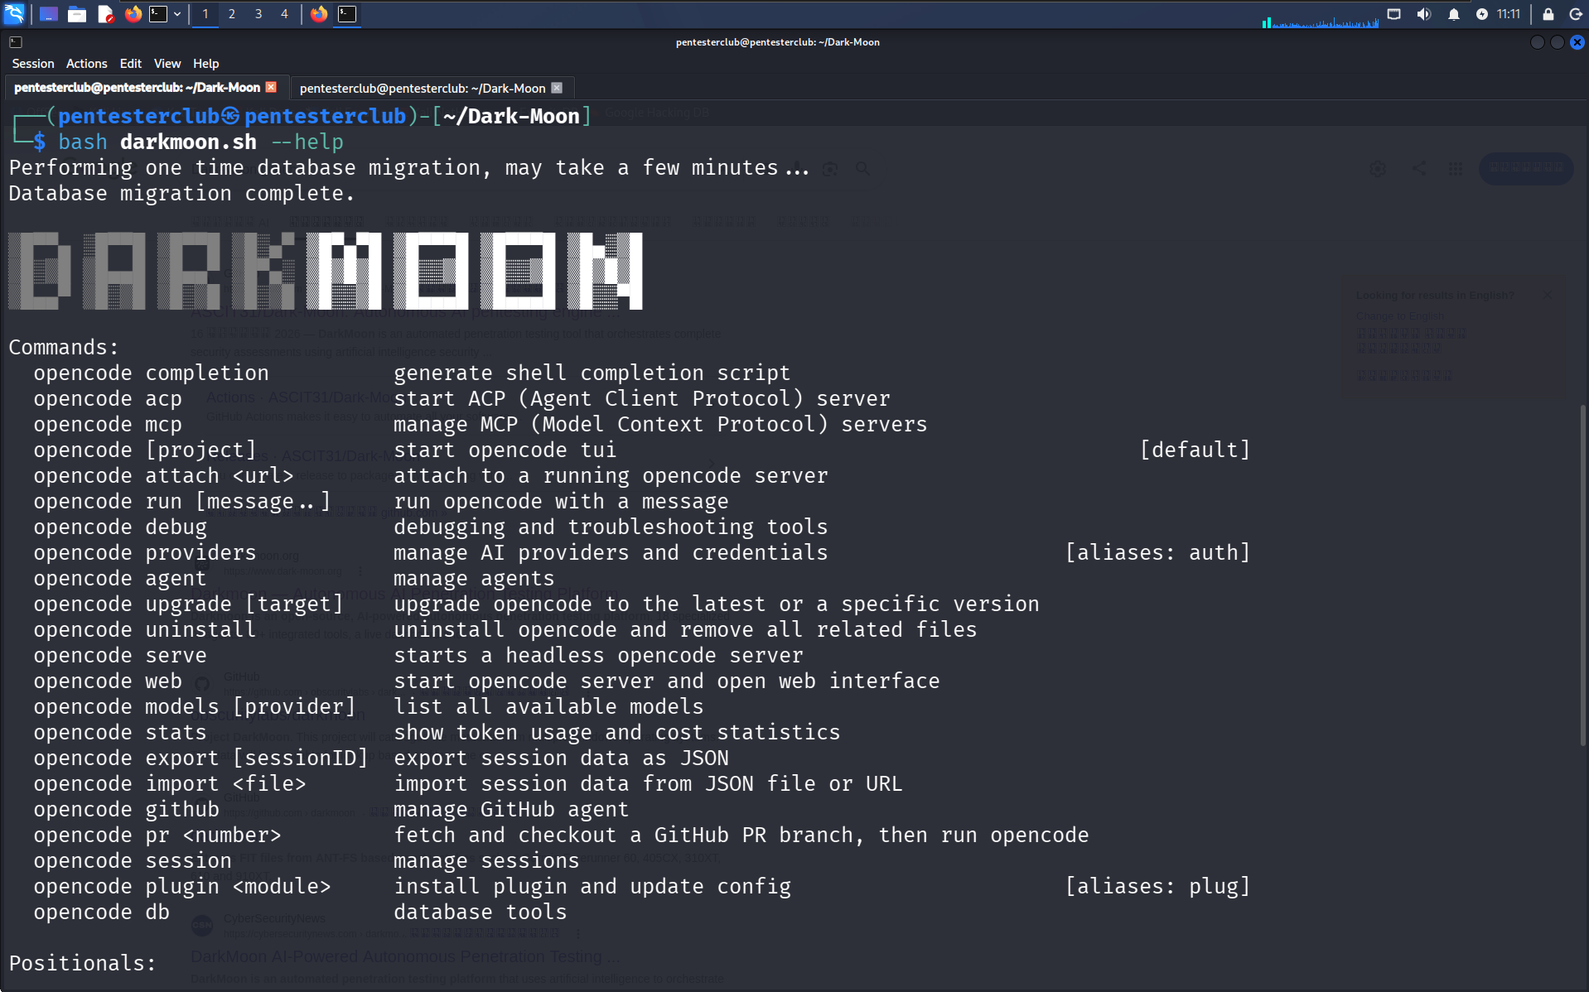Screen dimensions: 1589x992
Task: Click the '[default]' label
Action: 1195,450
